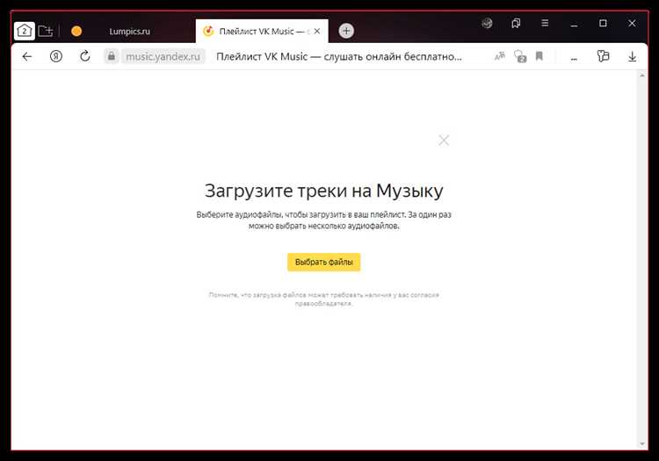Click the page scrollbar down arrow
This screenshot has width=659, height=461.
(x=642, y=443)
